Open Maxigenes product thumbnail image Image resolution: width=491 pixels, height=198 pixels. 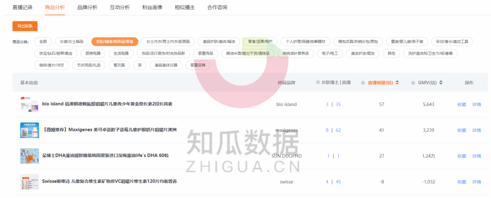click(30, 130)
